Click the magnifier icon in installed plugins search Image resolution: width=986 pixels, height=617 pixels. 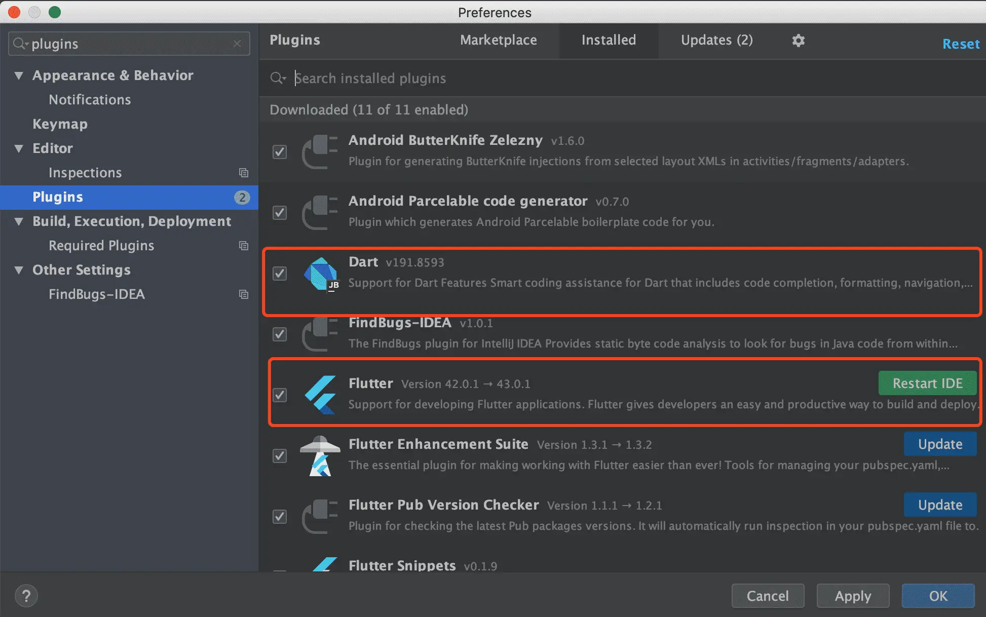click(x=278, y=78)
